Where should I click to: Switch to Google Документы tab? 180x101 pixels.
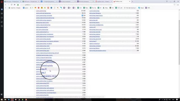coord(48,1)
